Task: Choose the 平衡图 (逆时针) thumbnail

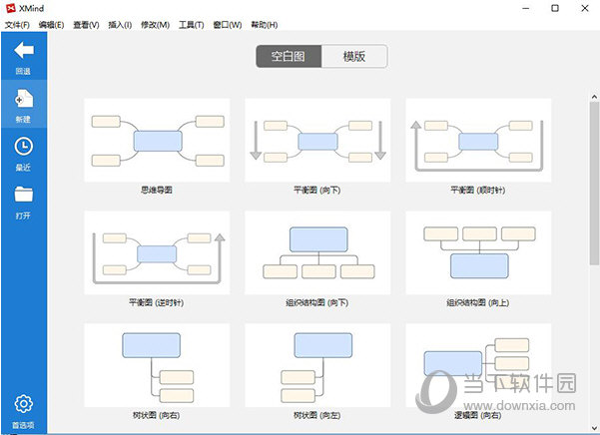Action: pyautogui.click(x=157, y=252)
